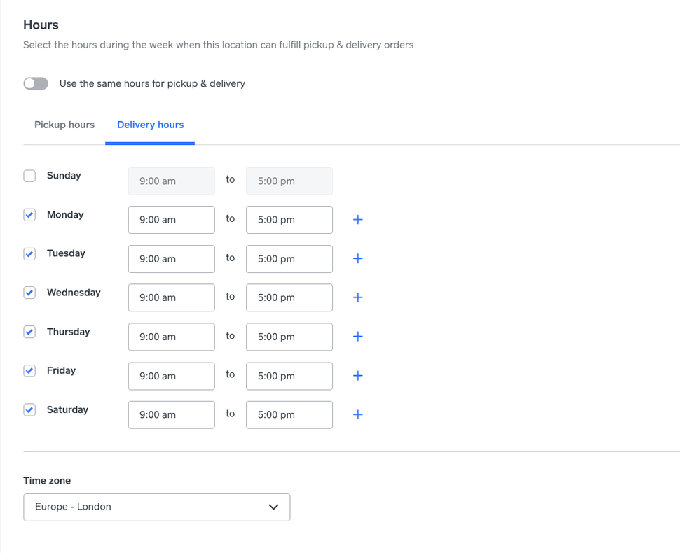700x553 pixels.
Task: Select the Delivery hours tab
Action: click(150, 125)
